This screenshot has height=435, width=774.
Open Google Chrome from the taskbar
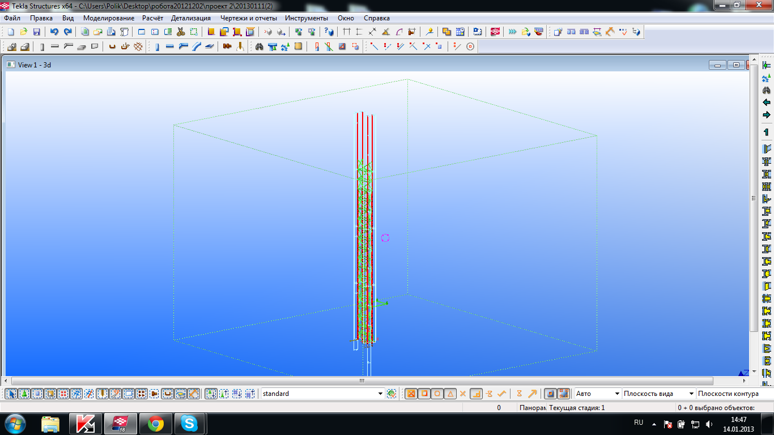(x=156, y=424)
